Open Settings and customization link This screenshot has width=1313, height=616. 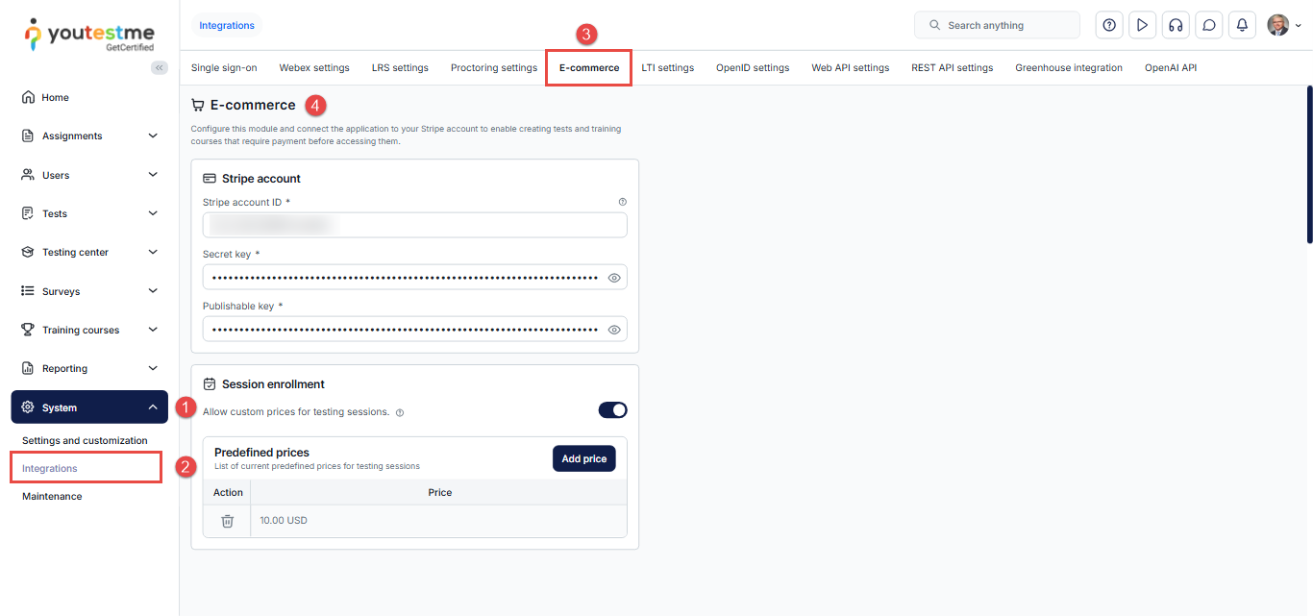(85, 440)
